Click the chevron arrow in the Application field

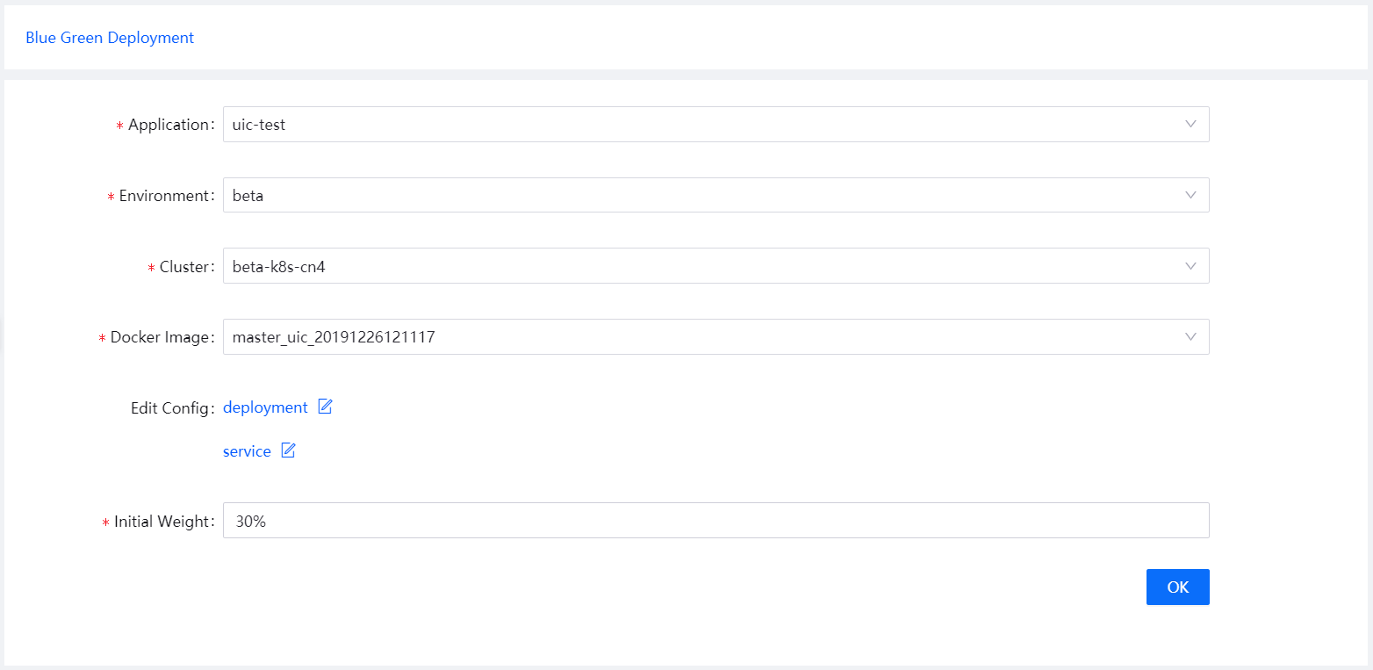tap(1190, 124)
